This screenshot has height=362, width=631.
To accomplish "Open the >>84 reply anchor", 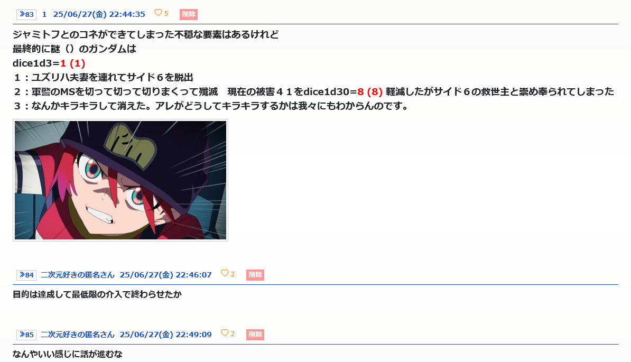I will point(26,275).
